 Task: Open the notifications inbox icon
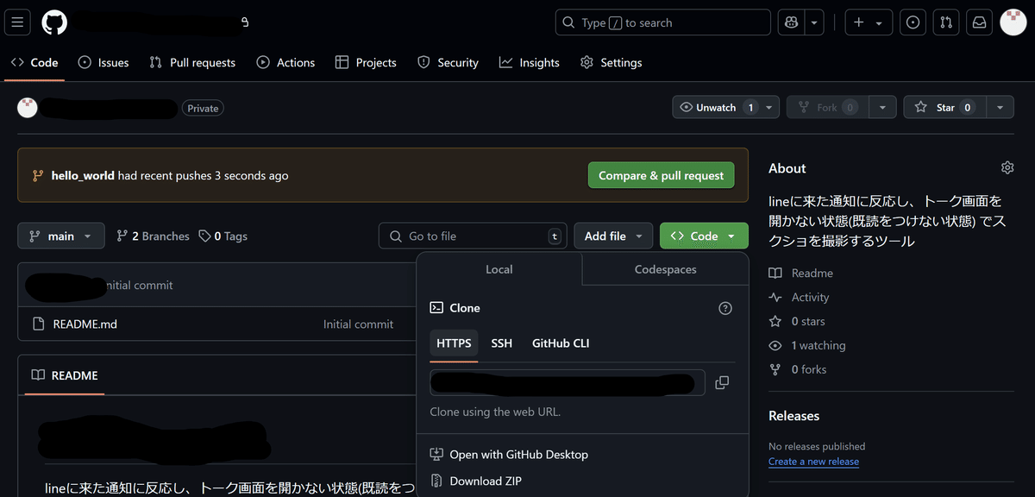pos(979,22)
